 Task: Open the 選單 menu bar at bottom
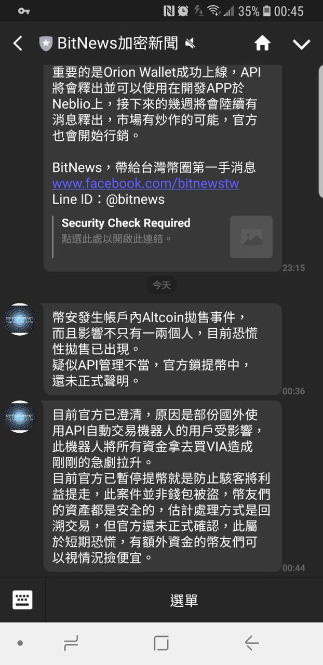pyautogui.click(x=184, y=601)
